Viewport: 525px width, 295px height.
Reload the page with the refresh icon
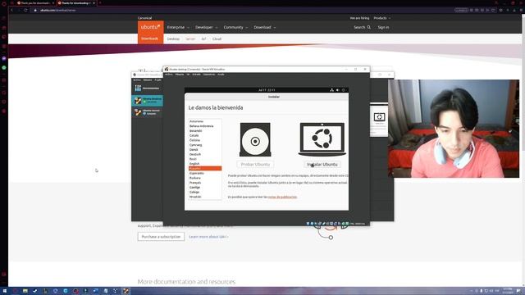click(25, 10)
